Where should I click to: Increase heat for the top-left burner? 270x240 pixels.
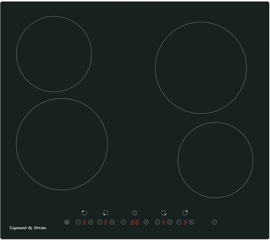click(91, 222)
